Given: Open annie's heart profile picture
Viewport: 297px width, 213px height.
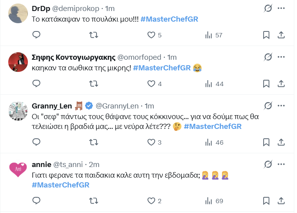Looking at the screenshot, I should 17,169.
